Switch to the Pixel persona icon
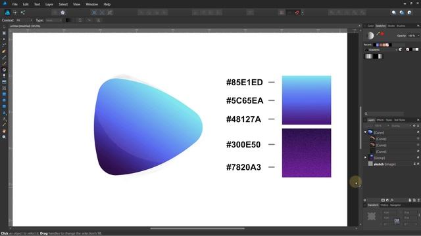This screenshot has height=236, width=421. click(15, 12)
